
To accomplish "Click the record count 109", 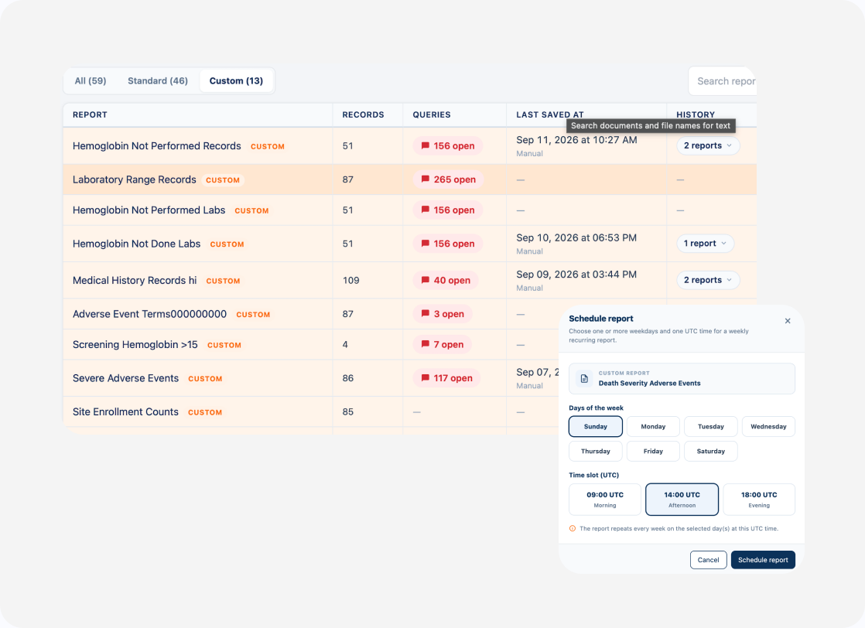I will tap(350, 280).
